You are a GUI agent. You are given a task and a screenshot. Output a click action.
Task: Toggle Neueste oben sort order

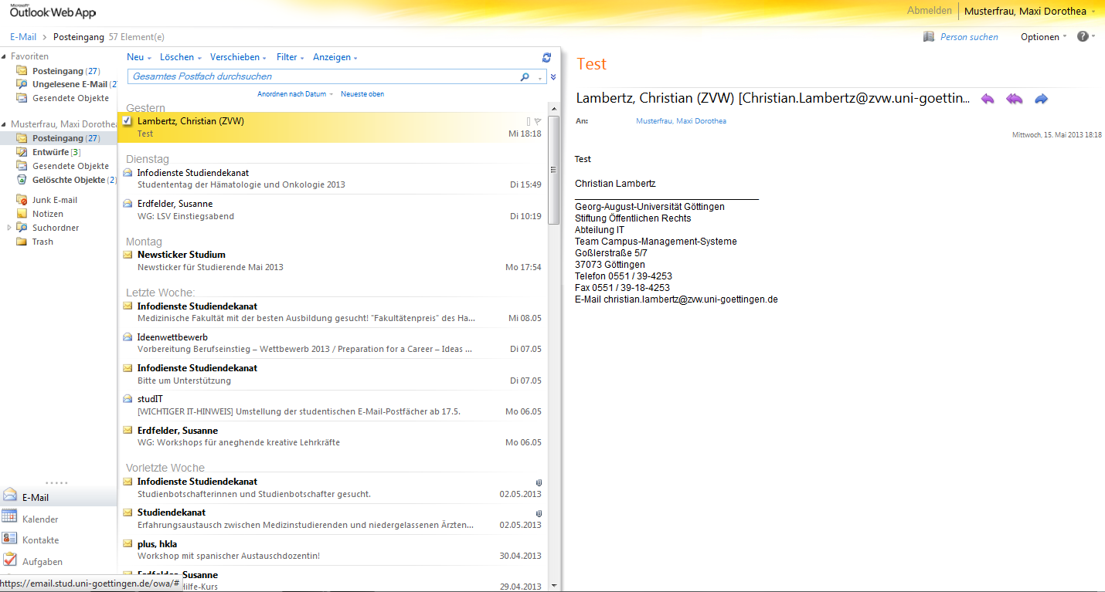(x=362, y=94)
